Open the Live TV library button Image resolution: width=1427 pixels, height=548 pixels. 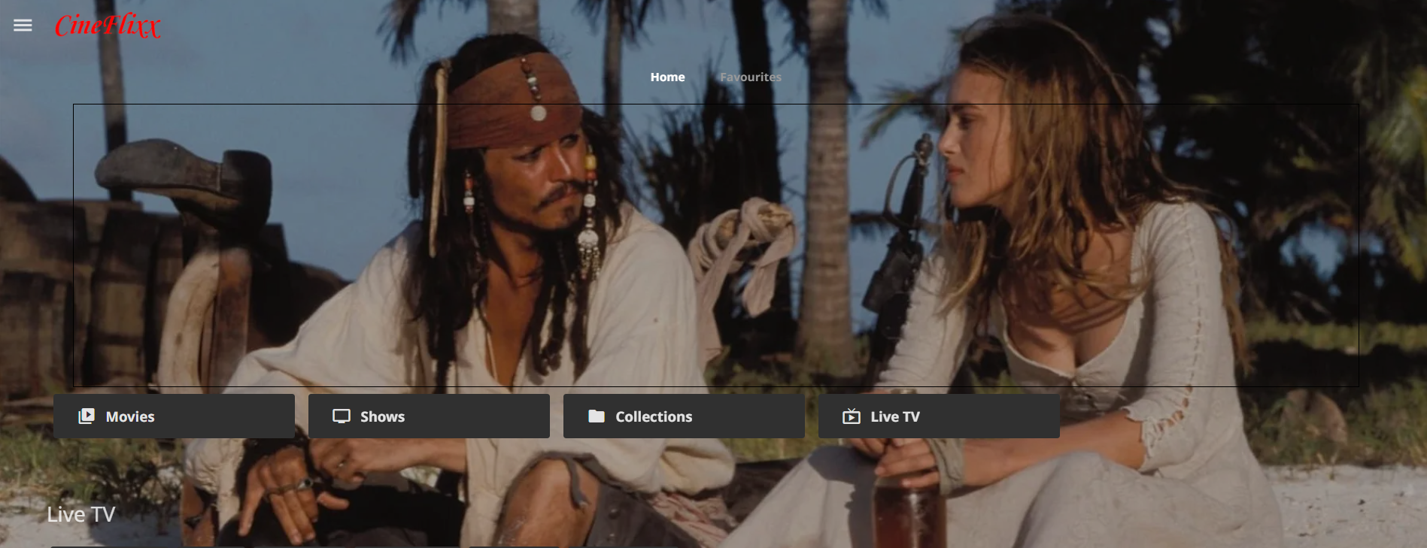(939, 416)
